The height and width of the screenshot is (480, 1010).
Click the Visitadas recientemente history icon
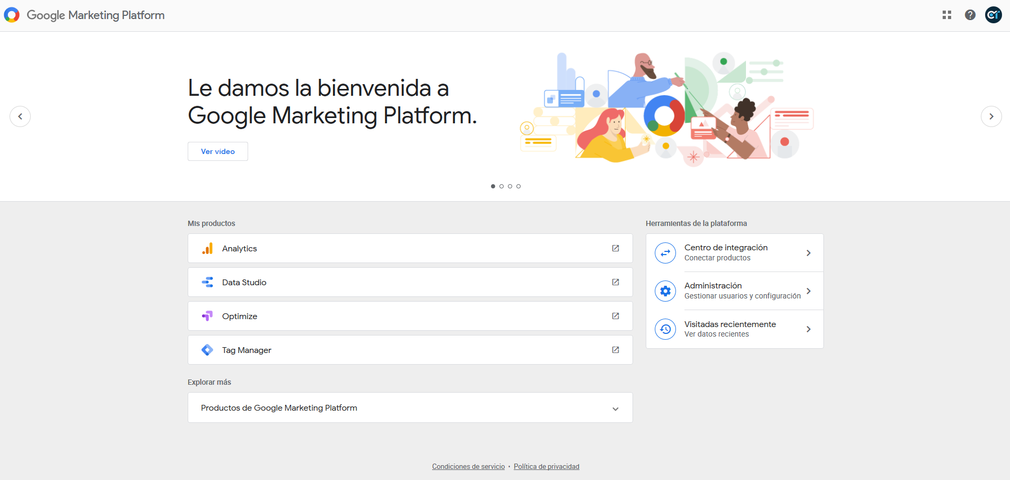[x=665, y=329]
